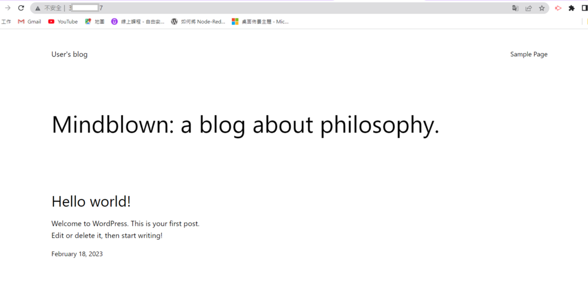
Task: Reload the current page
Action: 21,8
